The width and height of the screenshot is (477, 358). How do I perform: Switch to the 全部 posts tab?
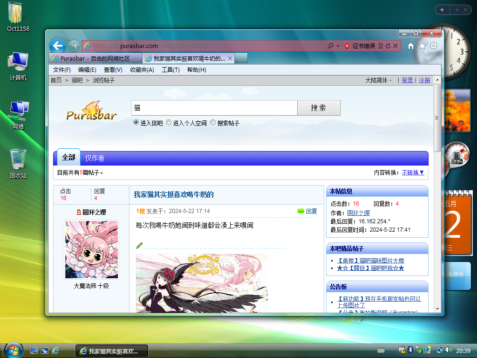[68, 158]
